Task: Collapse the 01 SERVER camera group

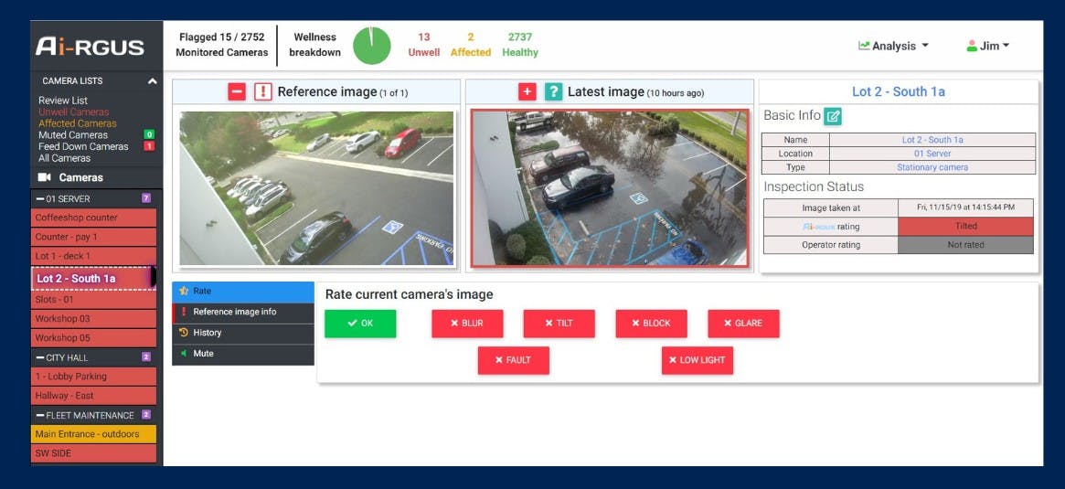Action: pos(39,198)
